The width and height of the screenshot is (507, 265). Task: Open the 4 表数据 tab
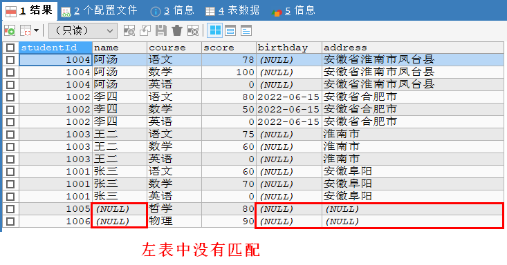click(232, 10)
